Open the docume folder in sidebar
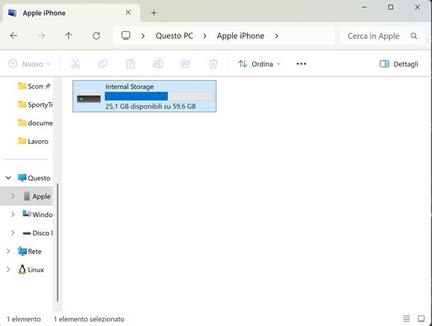The height and width of the screenshot is (326, 432). tap(35, 123)
